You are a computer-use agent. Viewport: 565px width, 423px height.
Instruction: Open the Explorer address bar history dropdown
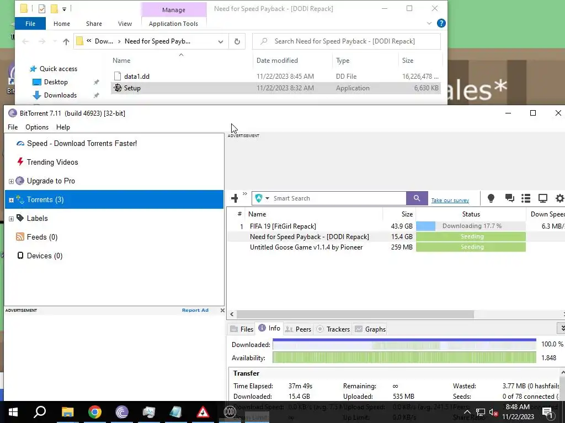221,41
